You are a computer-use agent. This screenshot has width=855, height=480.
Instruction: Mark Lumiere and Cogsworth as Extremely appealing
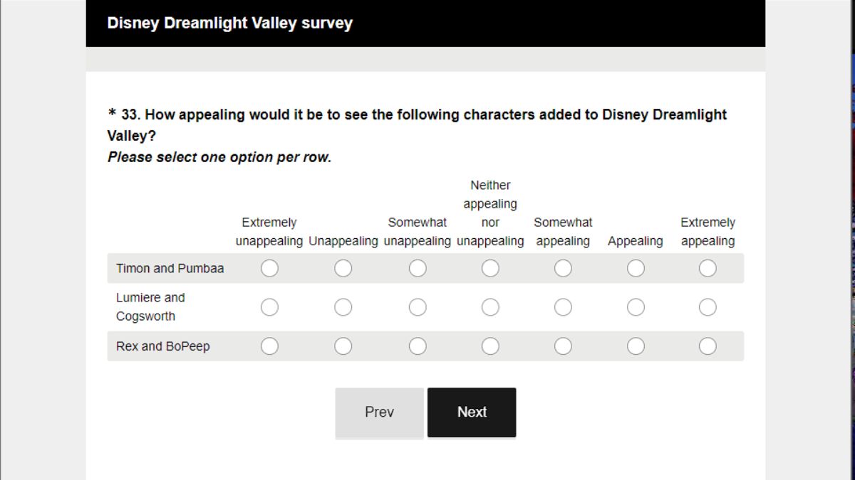pyautogui.click(x=708, y=307)
